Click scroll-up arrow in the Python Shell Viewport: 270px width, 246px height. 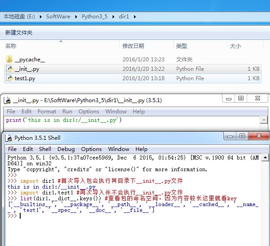coord(265,157)
